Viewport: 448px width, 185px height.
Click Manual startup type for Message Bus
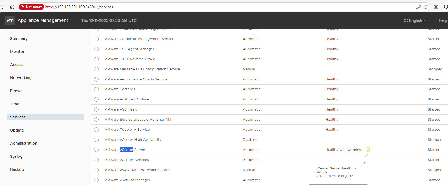pyautogui.click(x=249, y=69)
